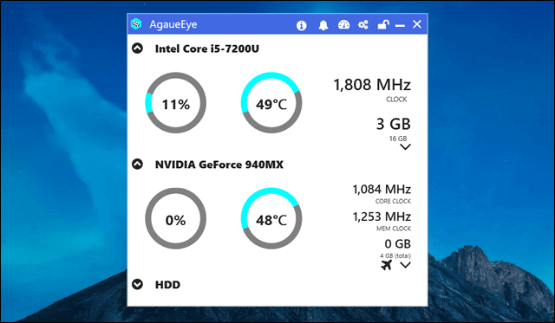Toggle the padlock window lock icon
The width and height of the screenshot is (555, 323).
pyautogui.click(x=383, y=24)
